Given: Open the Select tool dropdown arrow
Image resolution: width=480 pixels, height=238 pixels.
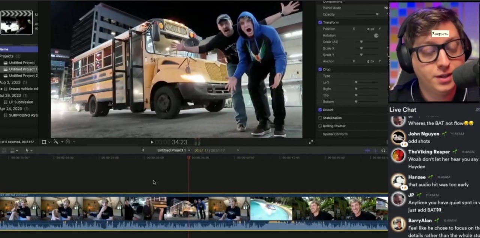Looking at the screenshot, I should coord(31,151).
